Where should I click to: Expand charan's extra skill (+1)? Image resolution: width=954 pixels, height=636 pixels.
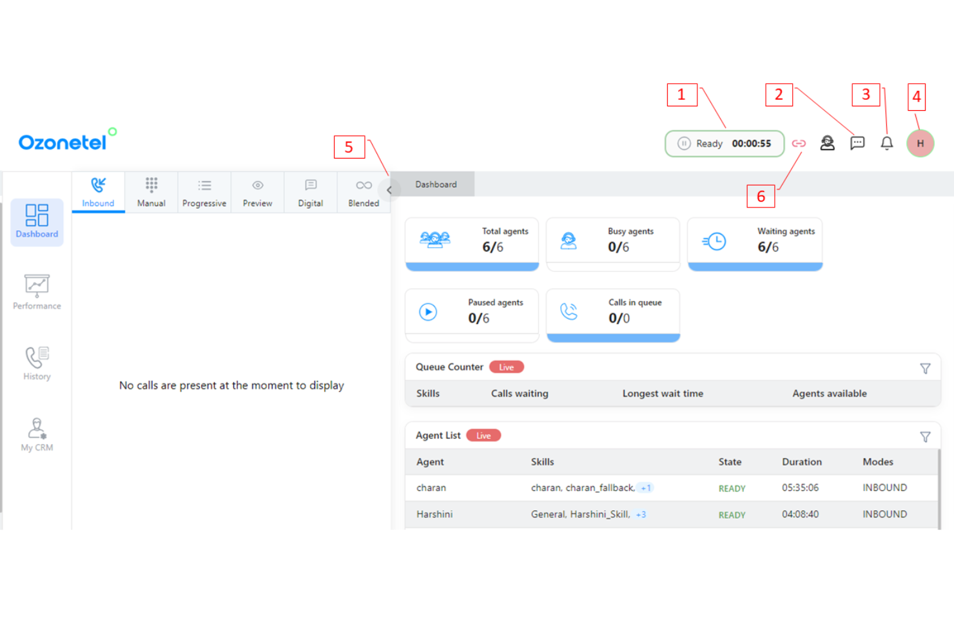coord(645,488)
